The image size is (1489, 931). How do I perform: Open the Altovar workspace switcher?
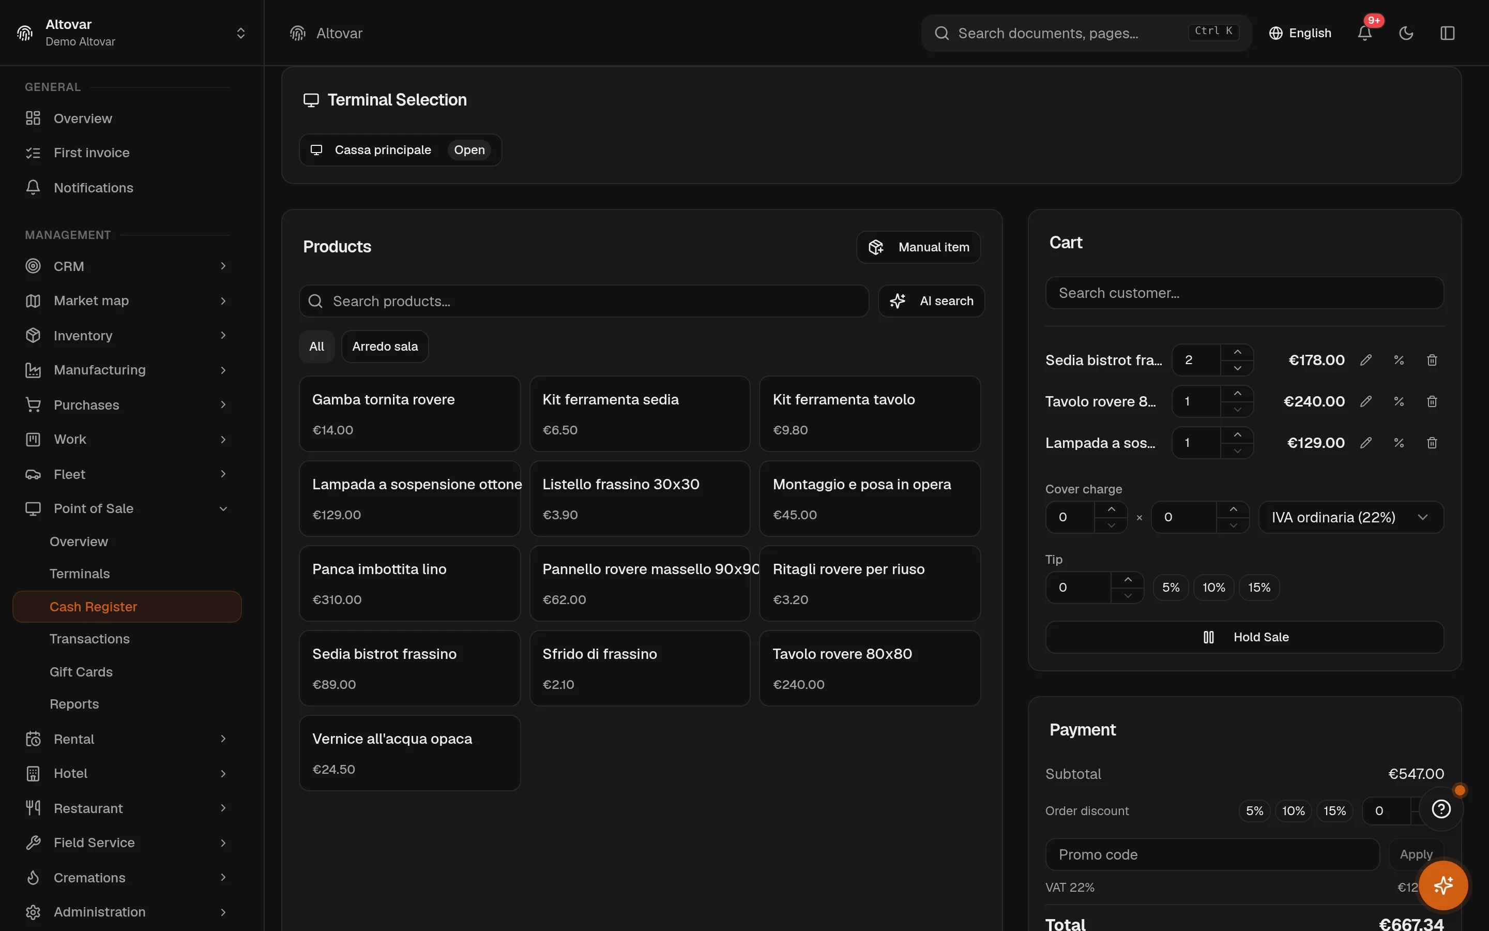(x=132, y=33)
